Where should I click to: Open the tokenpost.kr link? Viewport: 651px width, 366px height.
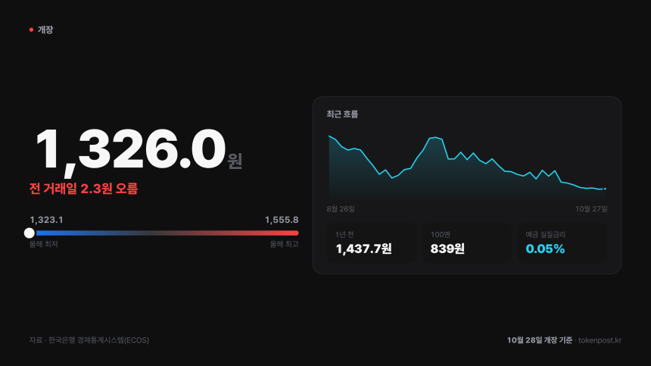(600, 340)
